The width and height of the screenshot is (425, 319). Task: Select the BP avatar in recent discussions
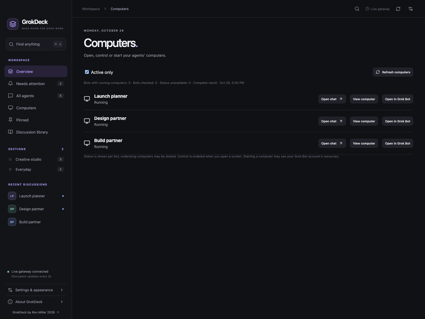12,222
